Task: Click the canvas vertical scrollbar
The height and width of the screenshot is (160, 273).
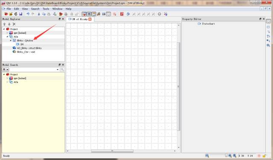Action: 178,86
